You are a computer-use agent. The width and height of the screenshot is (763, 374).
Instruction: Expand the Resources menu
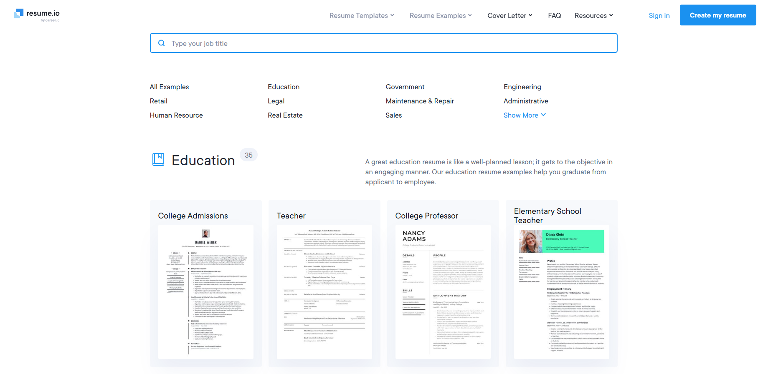point(594,15)
